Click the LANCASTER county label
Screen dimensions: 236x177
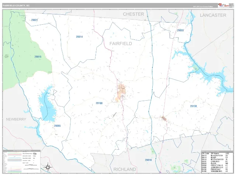pos(213,15)
